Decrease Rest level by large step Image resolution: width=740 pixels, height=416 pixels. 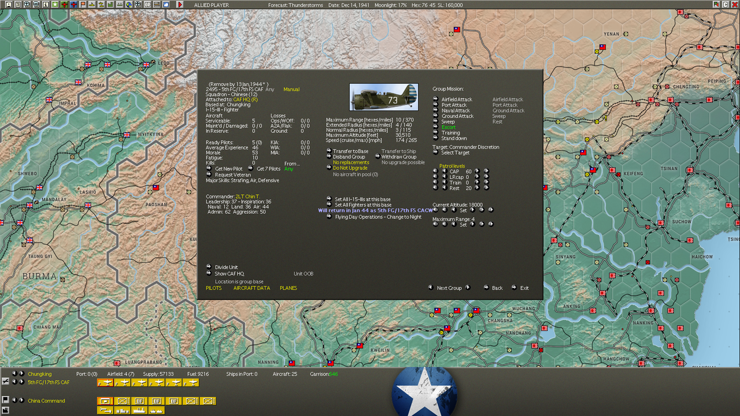click(435, 188)
